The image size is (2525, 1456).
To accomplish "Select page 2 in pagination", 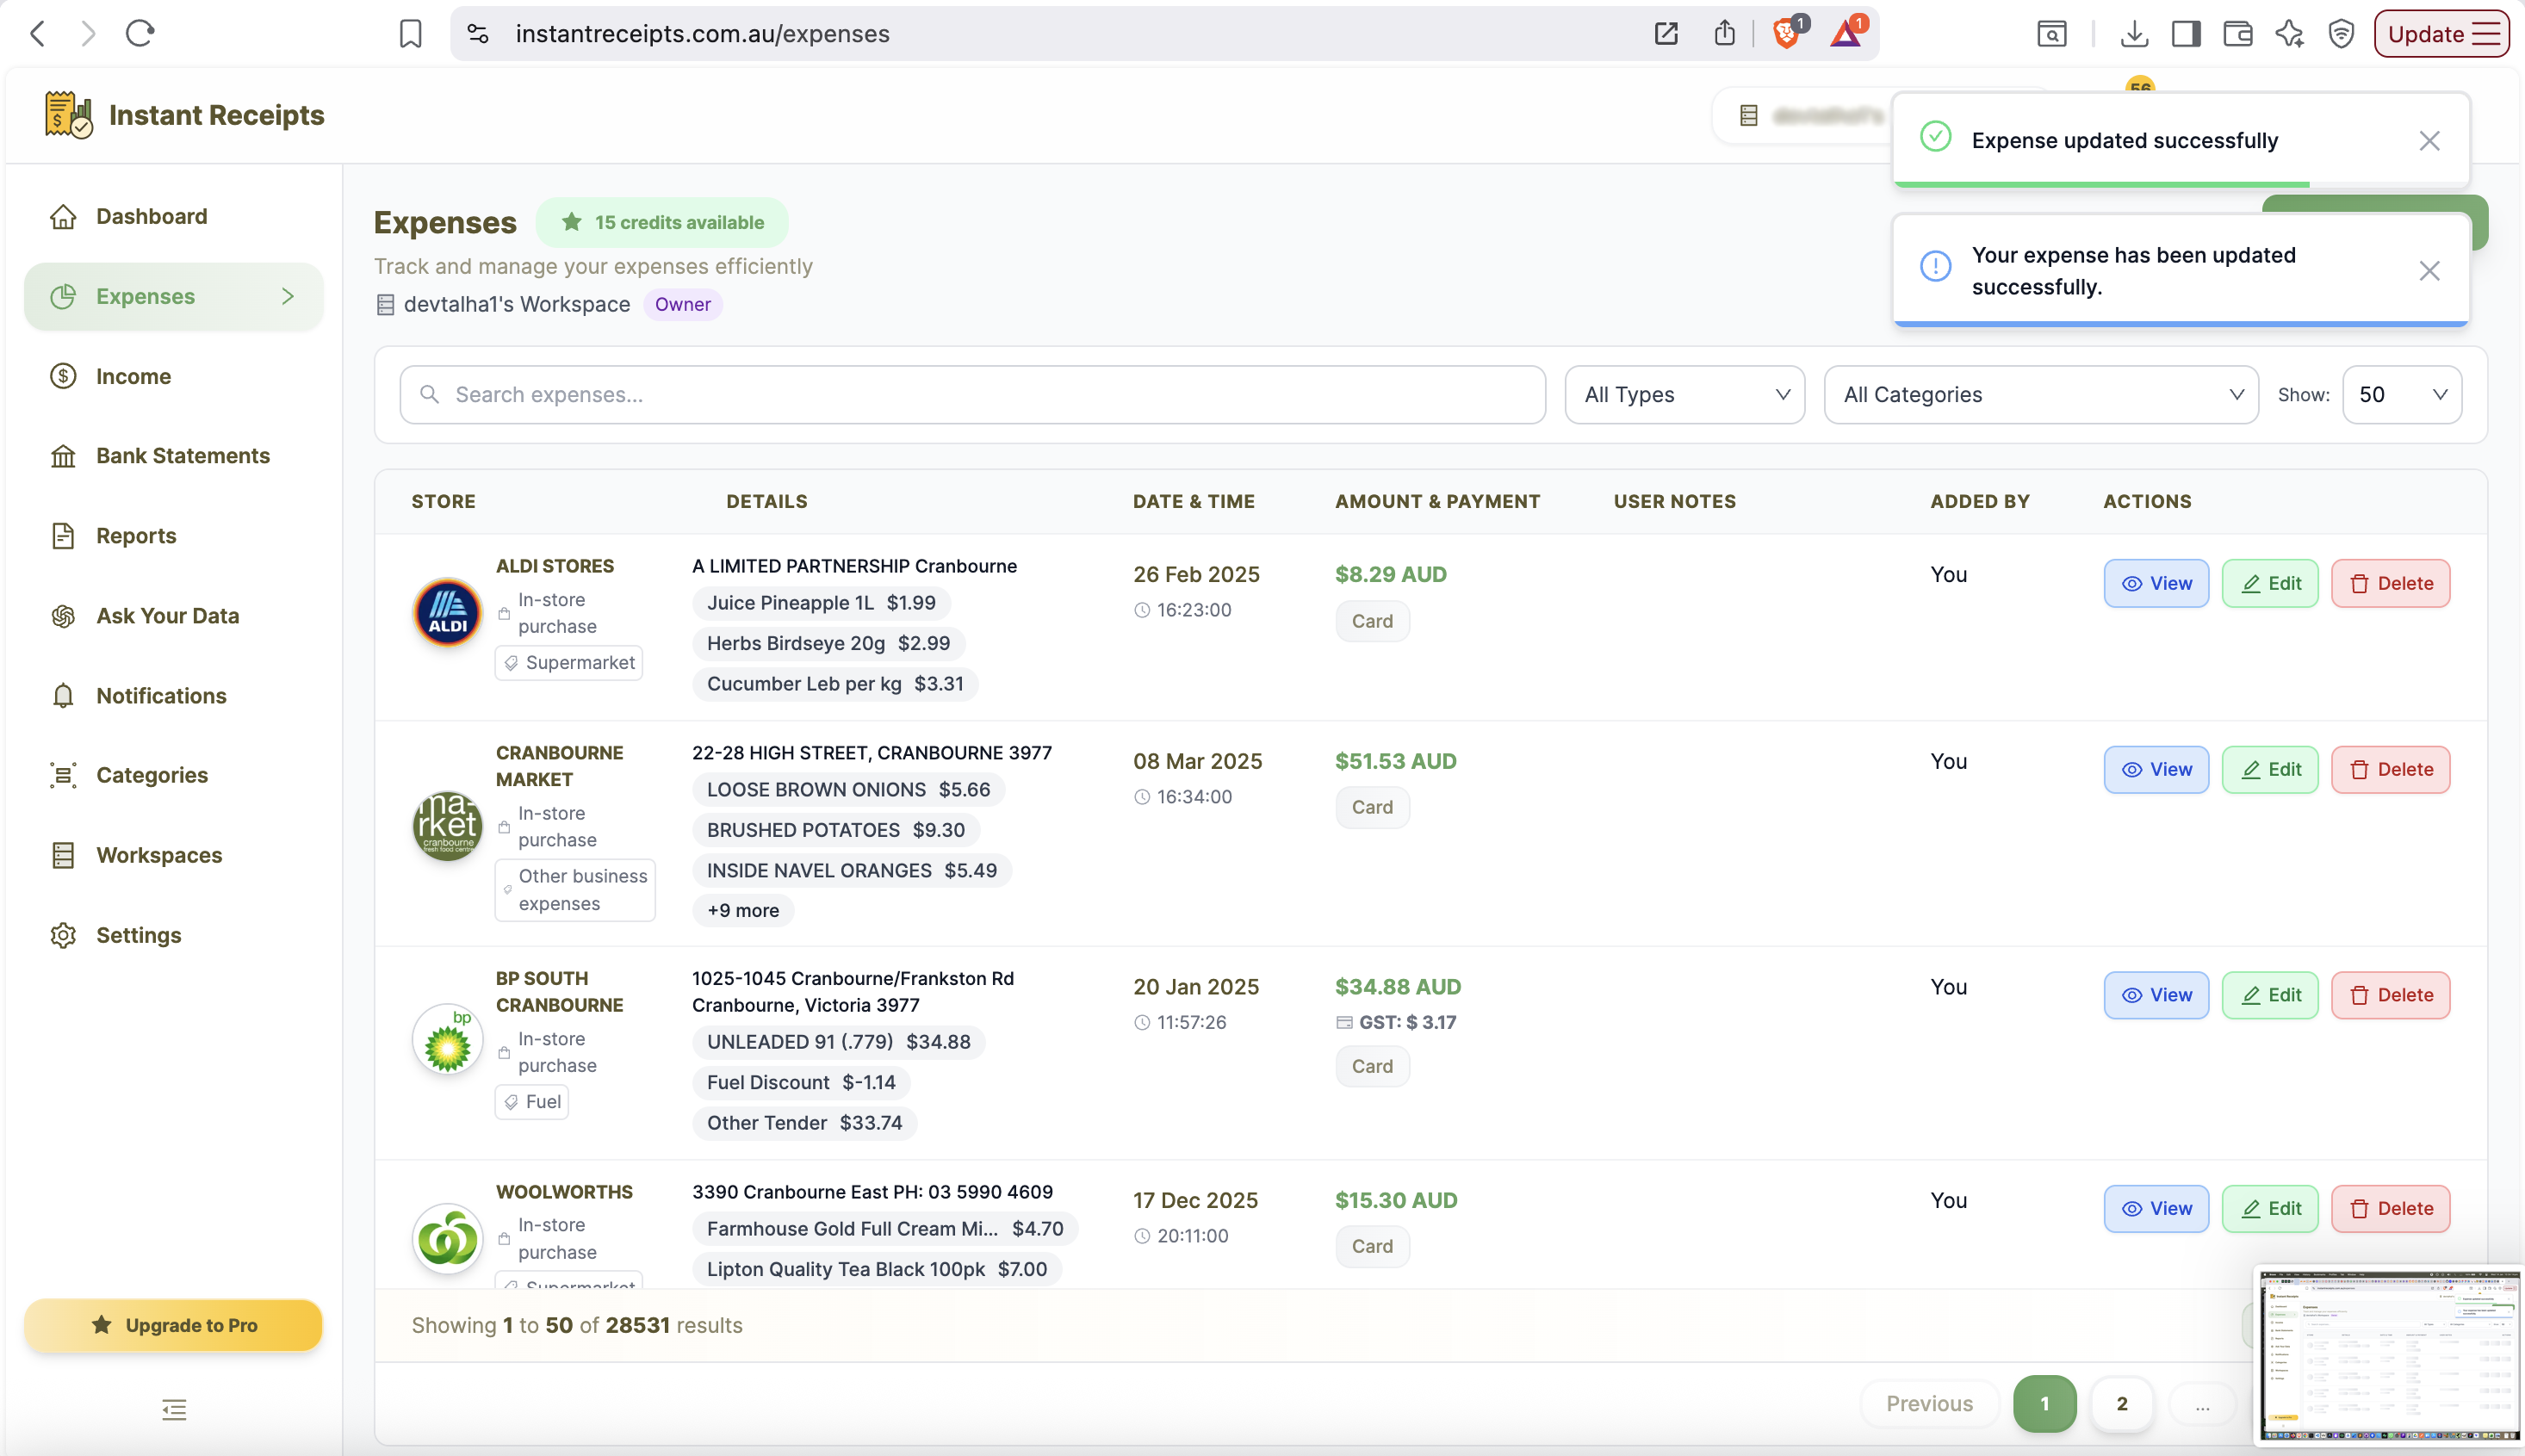I will pyautogui.click(x=2122, y=1404).
